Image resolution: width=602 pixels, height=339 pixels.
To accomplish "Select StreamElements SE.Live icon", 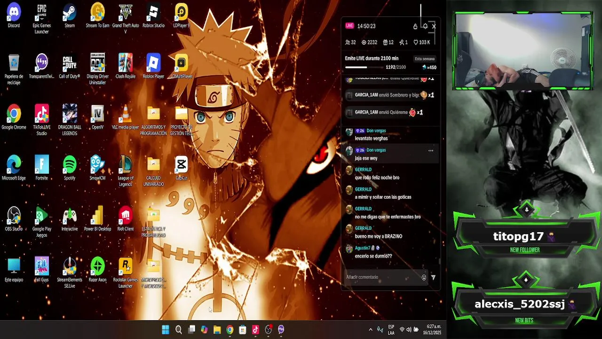I will pos(70,273).
